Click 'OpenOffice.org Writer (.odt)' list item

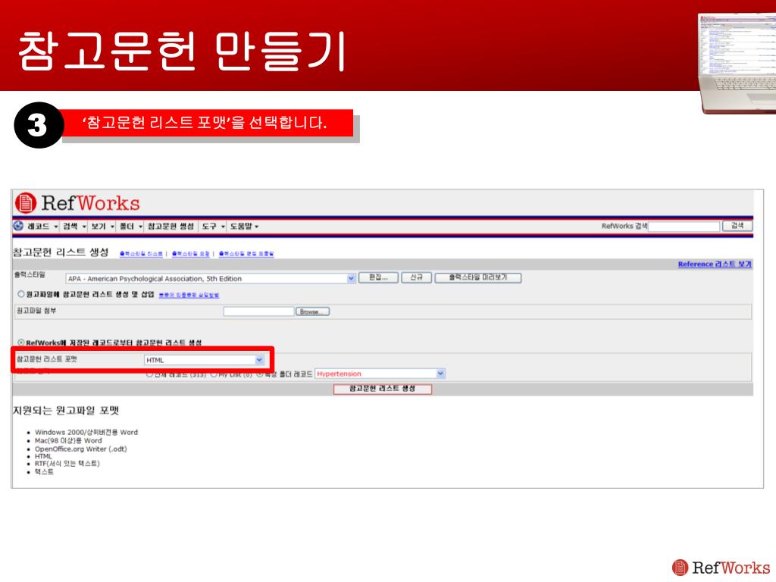point(80,449)
